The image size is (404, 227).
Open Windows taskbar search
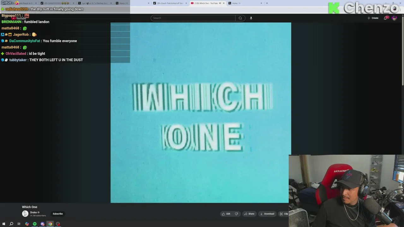11,224
